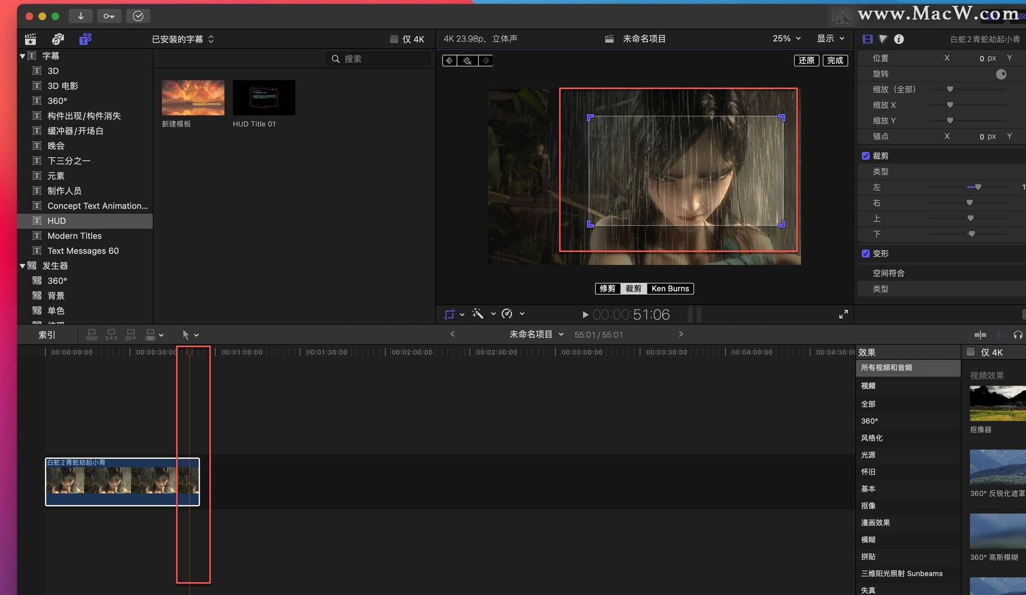Screen dimensions: 1026x595
Task: Enable 仅 4K checkbox in effects panel
Action: [970, 352]
